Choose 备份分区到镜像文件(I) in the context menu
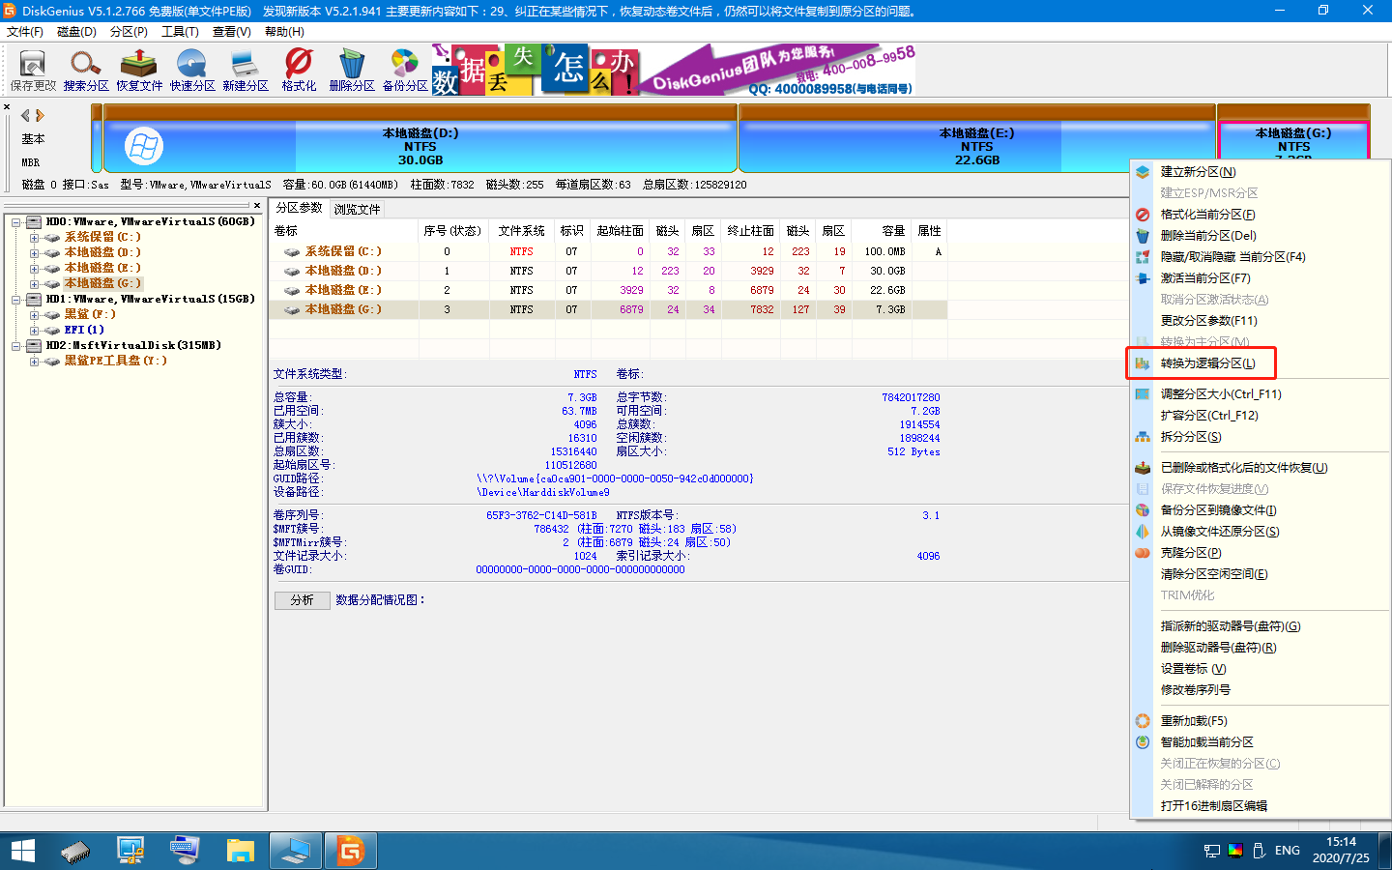 [x=1260, y=510]
